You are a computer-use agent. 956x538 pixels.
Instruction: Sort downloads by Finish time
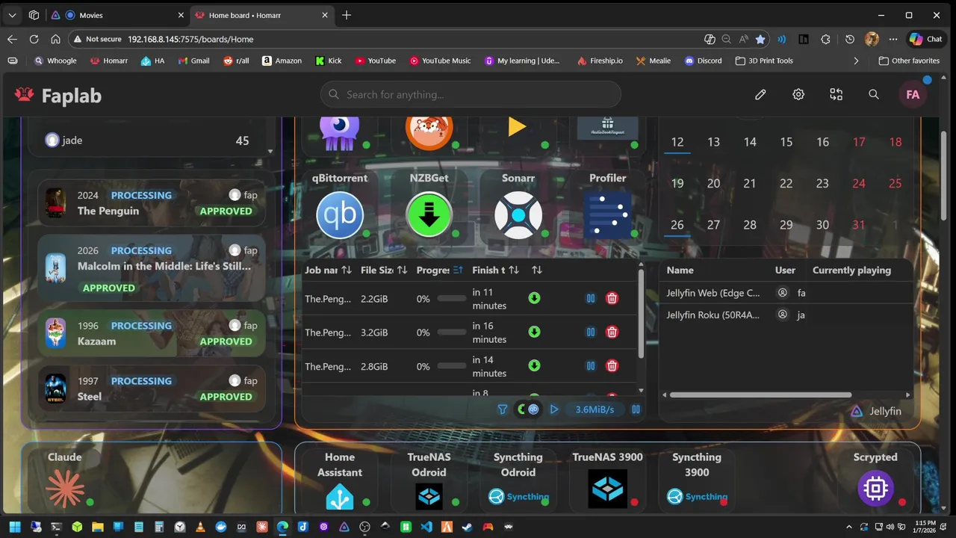tap(514, 270)
